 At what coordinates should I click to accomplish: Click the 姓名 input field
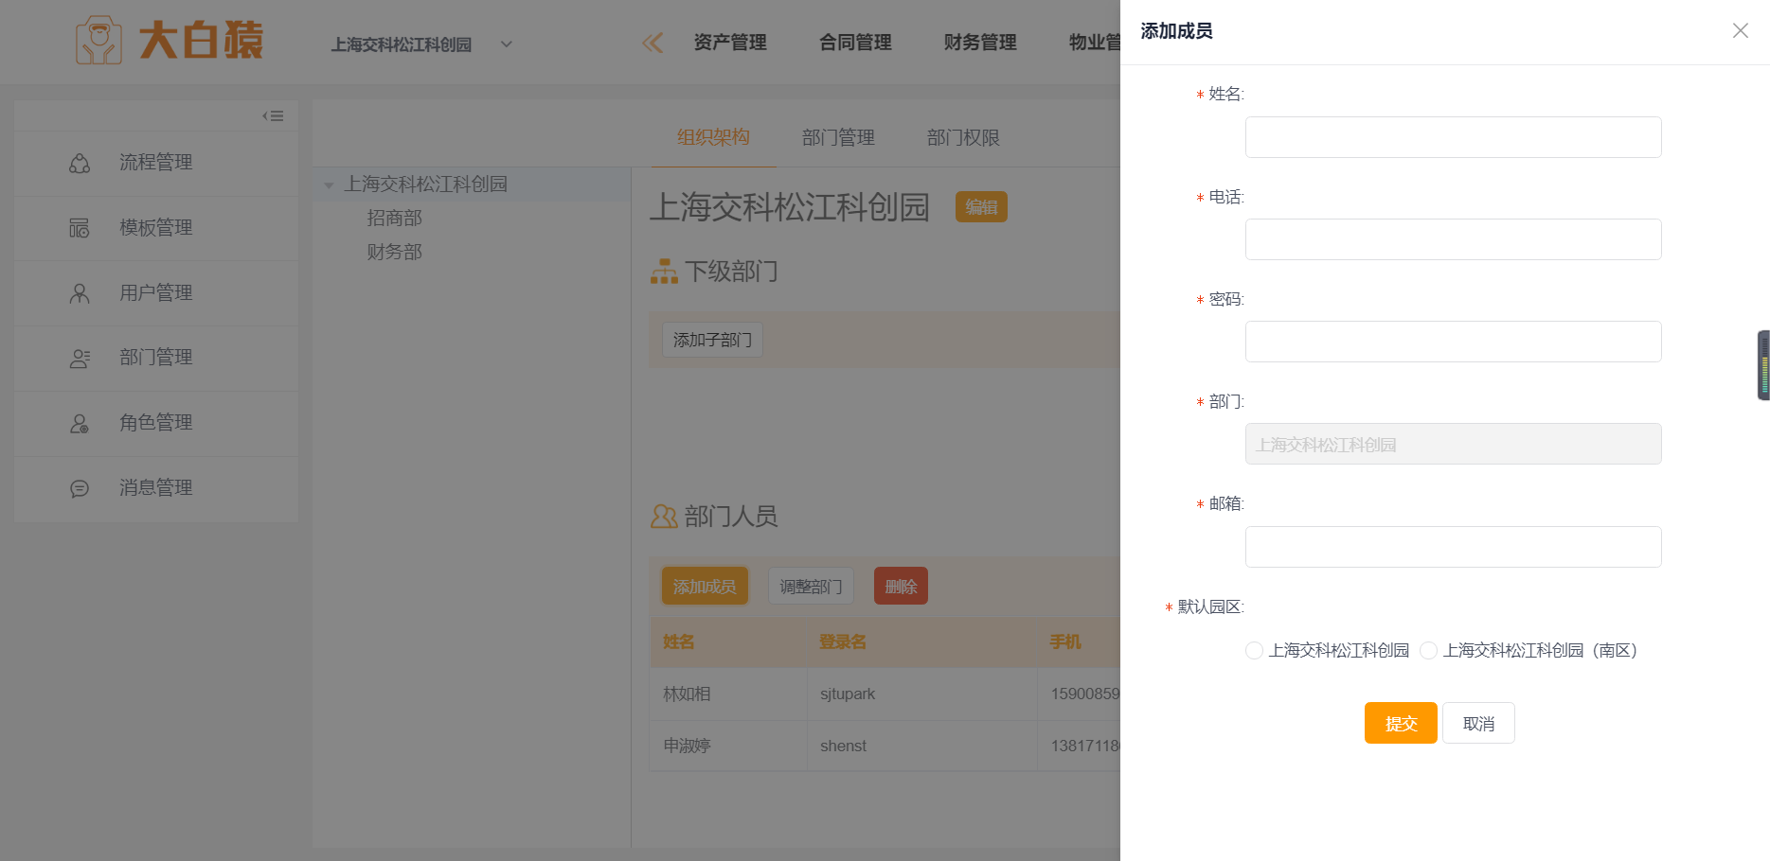[x=1453, y=137]
